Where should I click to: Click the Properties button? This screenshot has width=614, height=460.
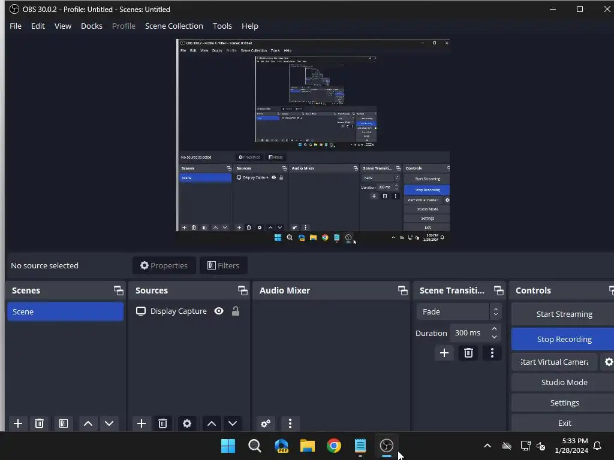coord(164,265)
